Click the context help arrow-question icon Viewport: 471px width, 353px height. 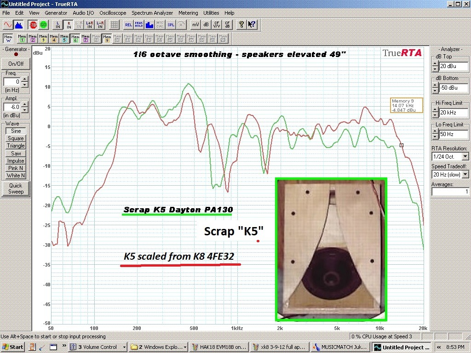pos(252,25)
